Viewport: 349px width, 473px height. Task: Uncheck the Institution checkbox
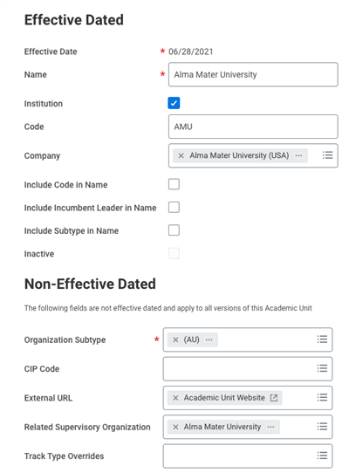174,103
